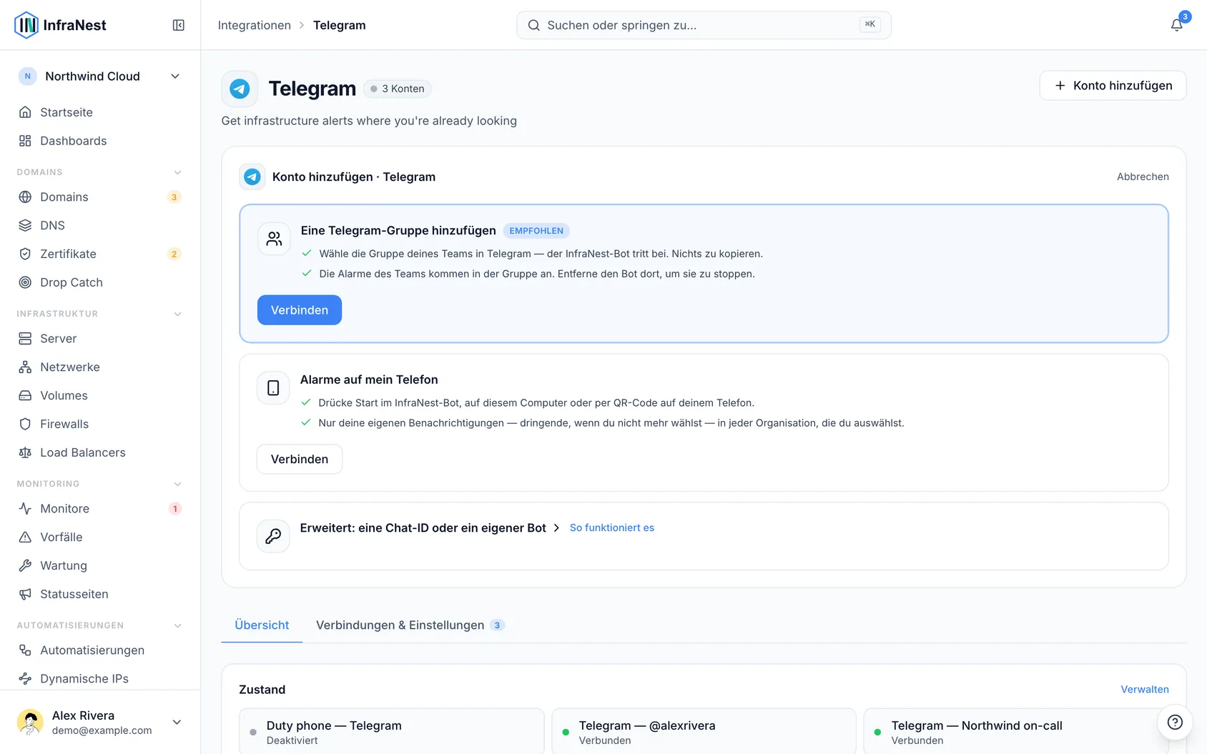Collapse the AUTOMATISIERUNGEN sidebar group

click(x=178, y=625)
